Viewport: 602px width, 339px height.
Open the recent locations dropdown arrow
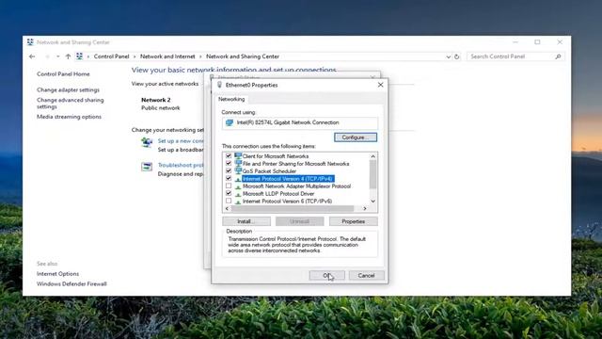pyautogui.click(x=58, y=56)
